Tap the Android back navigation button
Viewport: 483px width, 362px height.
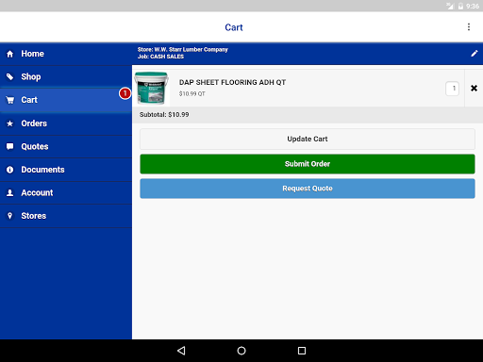coord(181,351)
